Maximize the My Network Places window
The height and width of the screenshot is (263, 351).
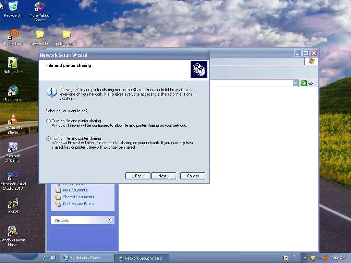coord(306,53)
